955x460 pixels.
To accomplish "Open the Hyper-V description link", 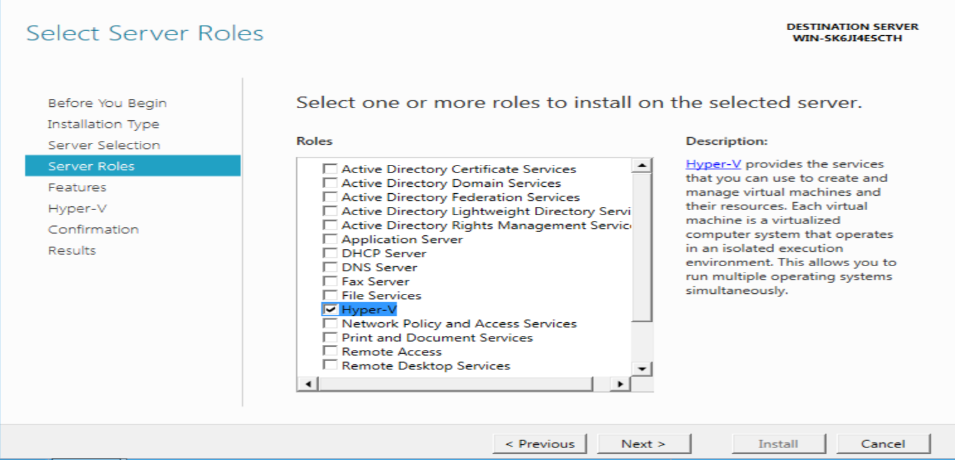I will click(x=714, y=164).
